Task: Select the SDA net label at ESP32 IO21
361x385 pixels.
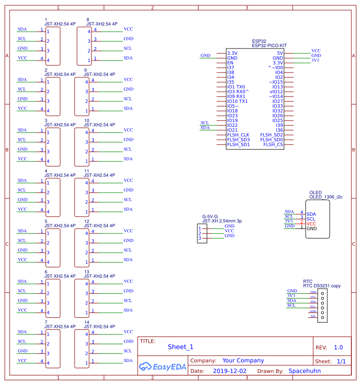Action: tap(205, 127)
